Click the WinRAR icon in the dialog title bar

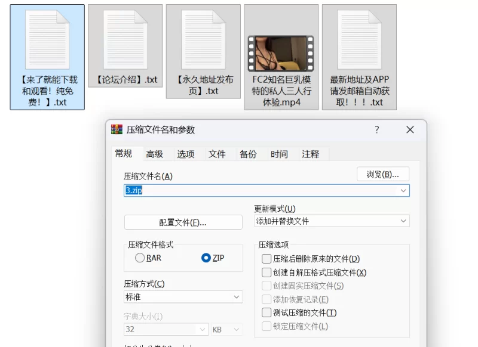coord(117,130)
